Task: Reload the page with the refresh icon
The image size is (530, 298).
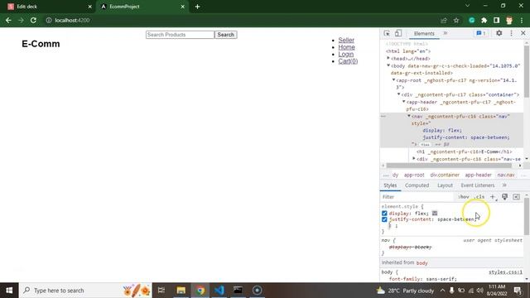Action: pyautogui.click(x=33, y=20)
